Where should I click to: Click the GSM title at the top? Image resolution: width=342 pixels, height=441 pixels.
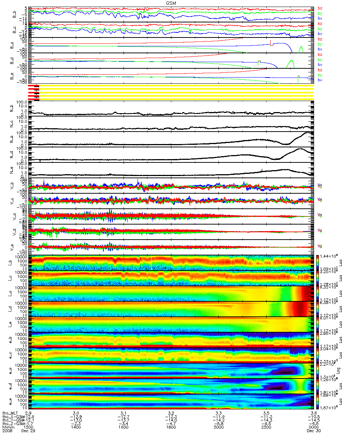[x=171, y=3]
